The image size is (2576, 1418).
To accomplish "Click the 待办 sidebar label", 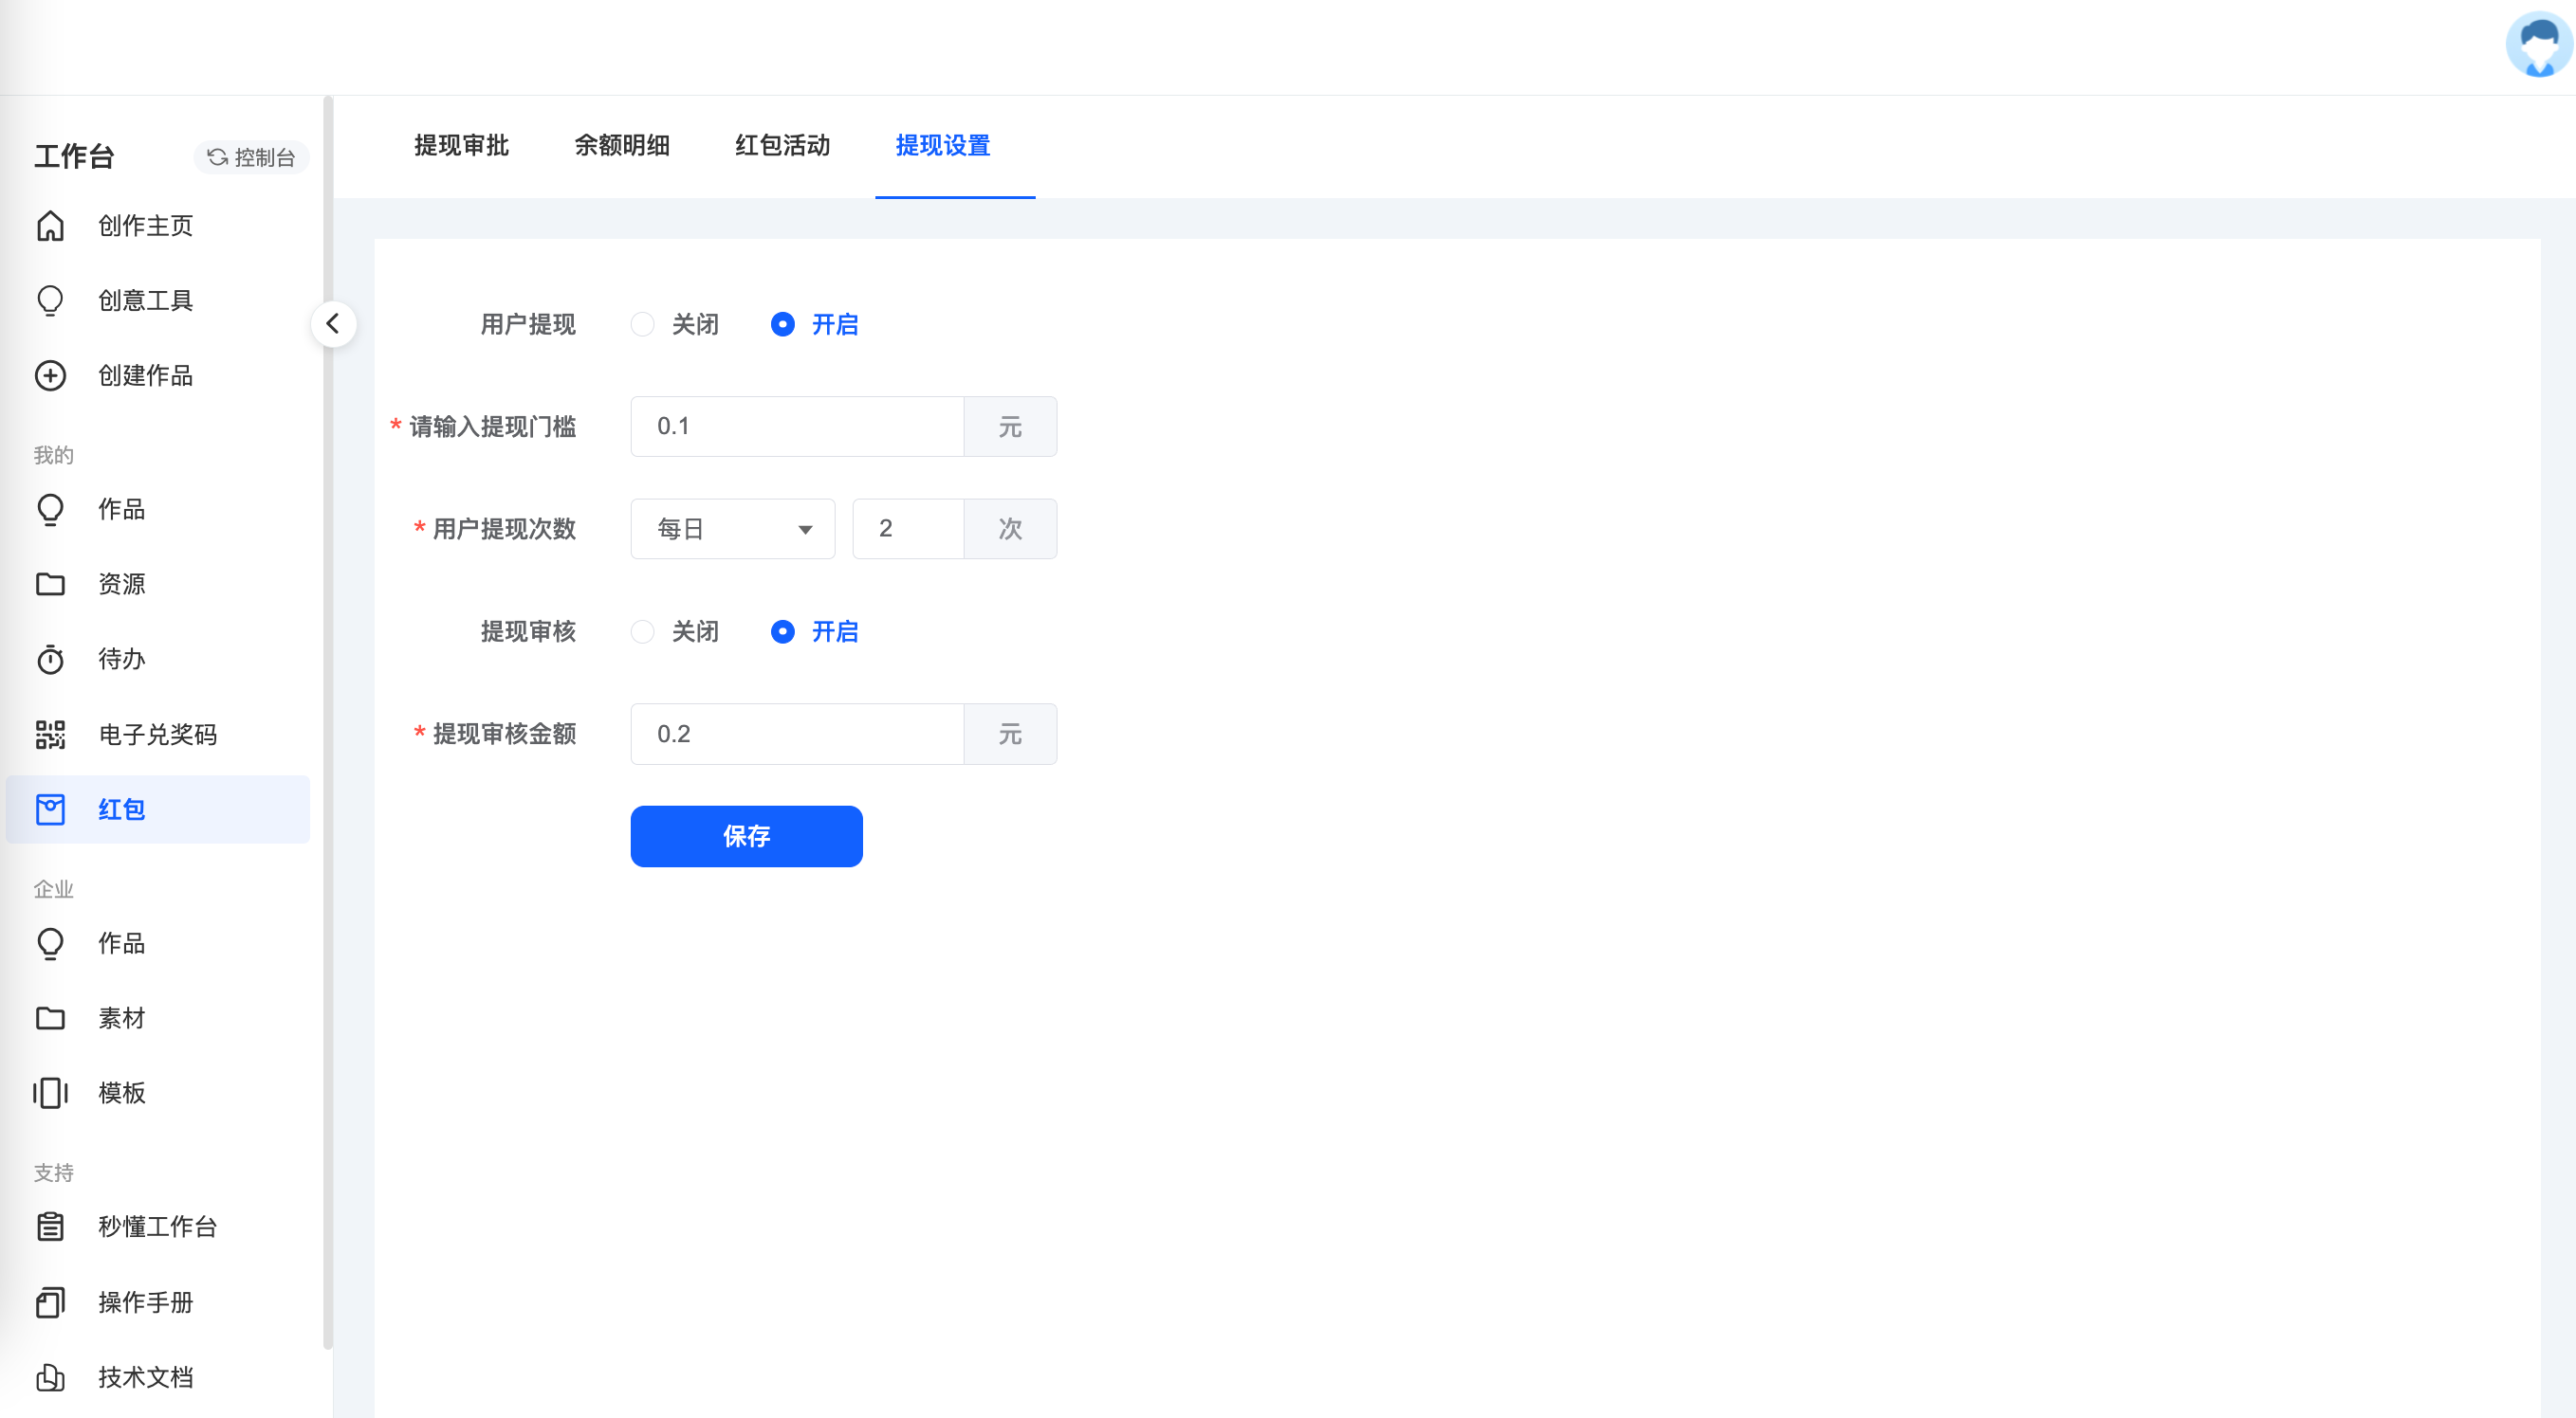I will click(x=122, y=660).
